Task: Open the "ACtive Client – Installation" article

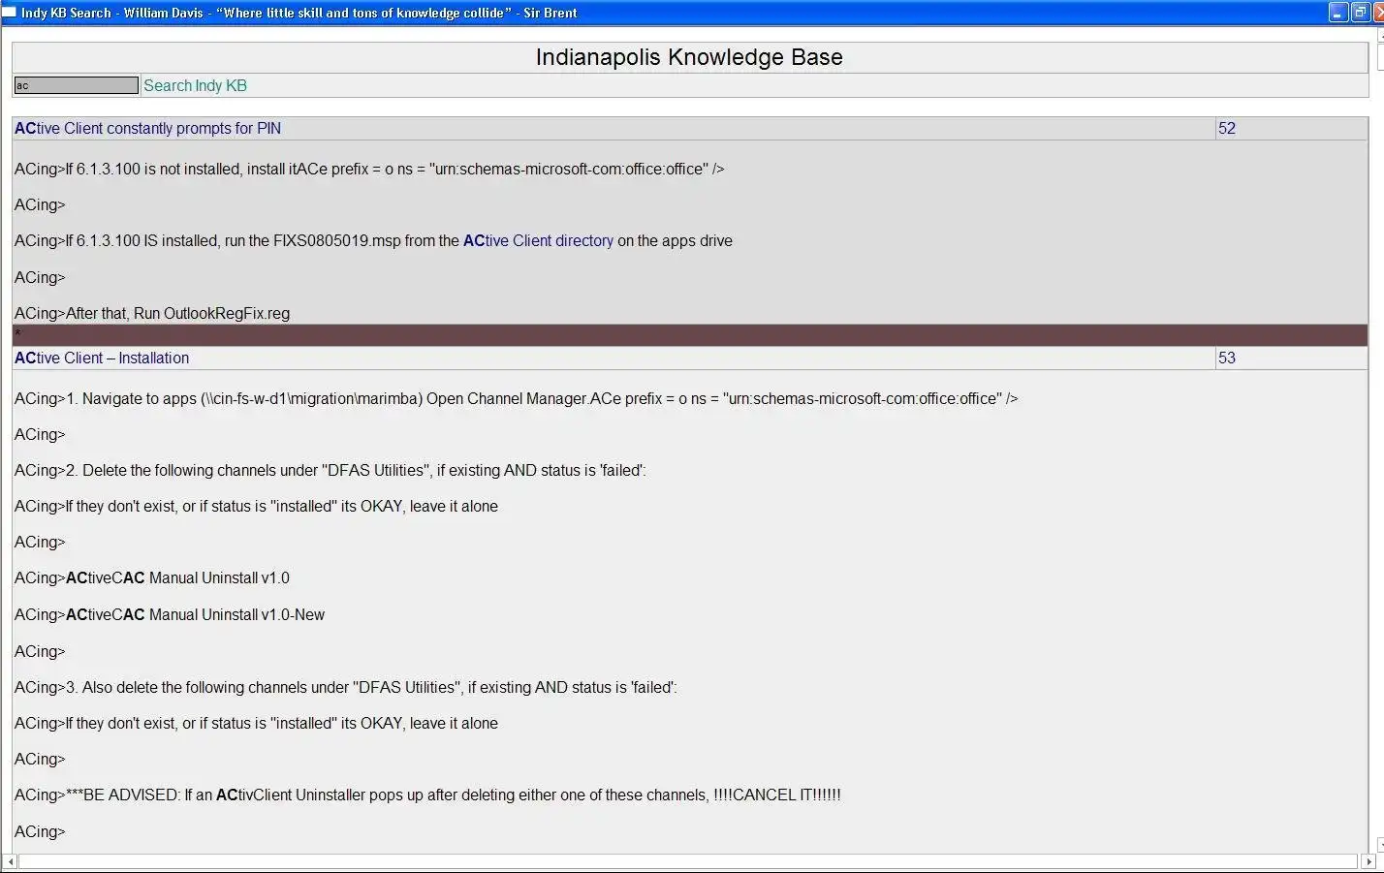Action: pos(102,358)
